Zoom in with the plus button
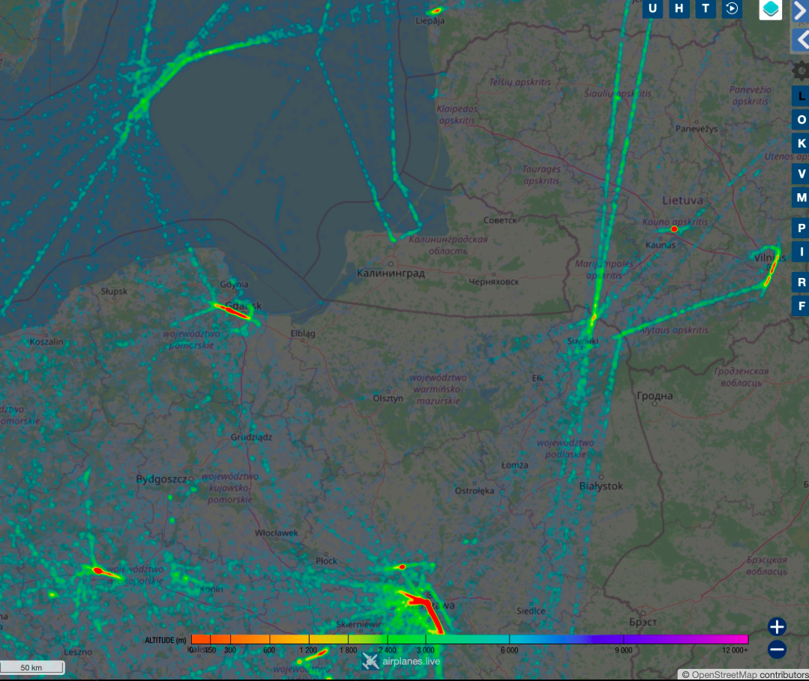The height and width of the screenshot is (681, 809). 777,627
